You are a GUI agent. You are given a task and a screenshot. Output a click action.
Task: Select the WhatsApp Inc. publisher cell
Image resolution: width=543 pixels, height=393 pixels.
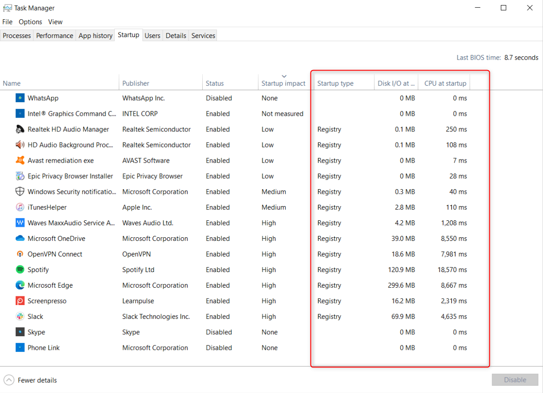pyautogui.click(x=144, y=98)
